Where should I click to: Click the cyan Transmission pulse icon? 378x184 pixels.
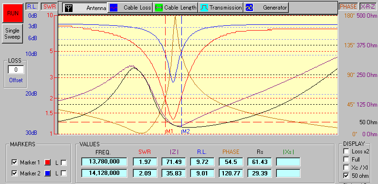pyautogui.click(x=204, y=8)
